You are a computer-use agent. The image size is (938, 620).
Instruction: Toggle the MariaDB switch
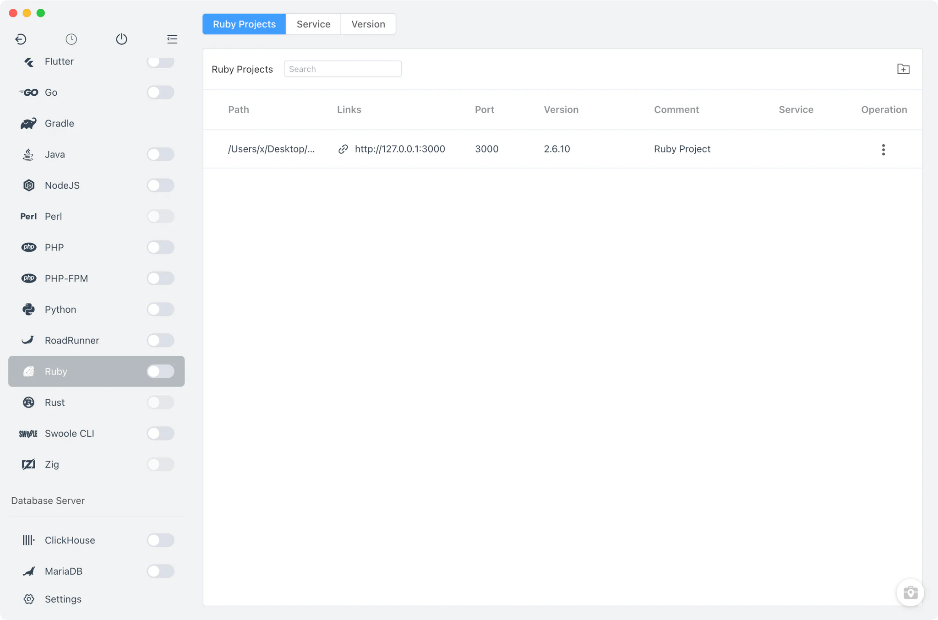coord(160,571)
